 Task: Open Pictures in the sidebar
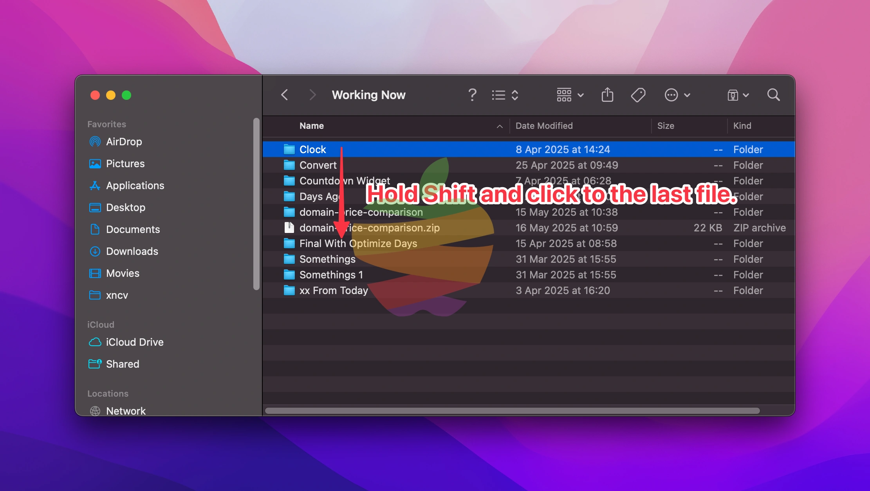click(x=125, y=163)
